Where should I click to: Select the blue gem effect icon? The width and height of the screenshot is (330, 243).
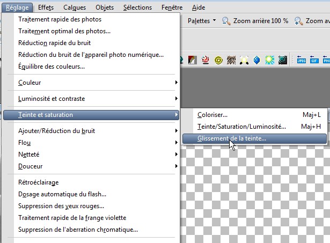tap(257, 60)
